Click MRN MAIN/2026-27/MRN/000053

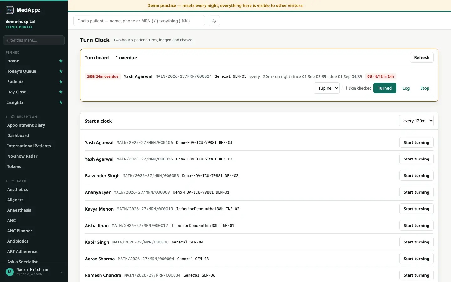151,176
